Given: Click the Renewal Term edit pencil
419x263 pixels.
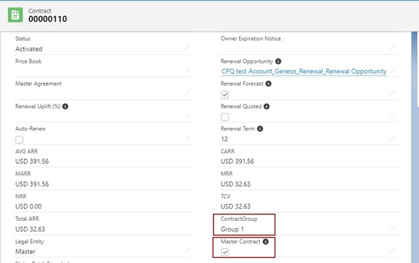Looking at the screenshot, I should [392, 138].
